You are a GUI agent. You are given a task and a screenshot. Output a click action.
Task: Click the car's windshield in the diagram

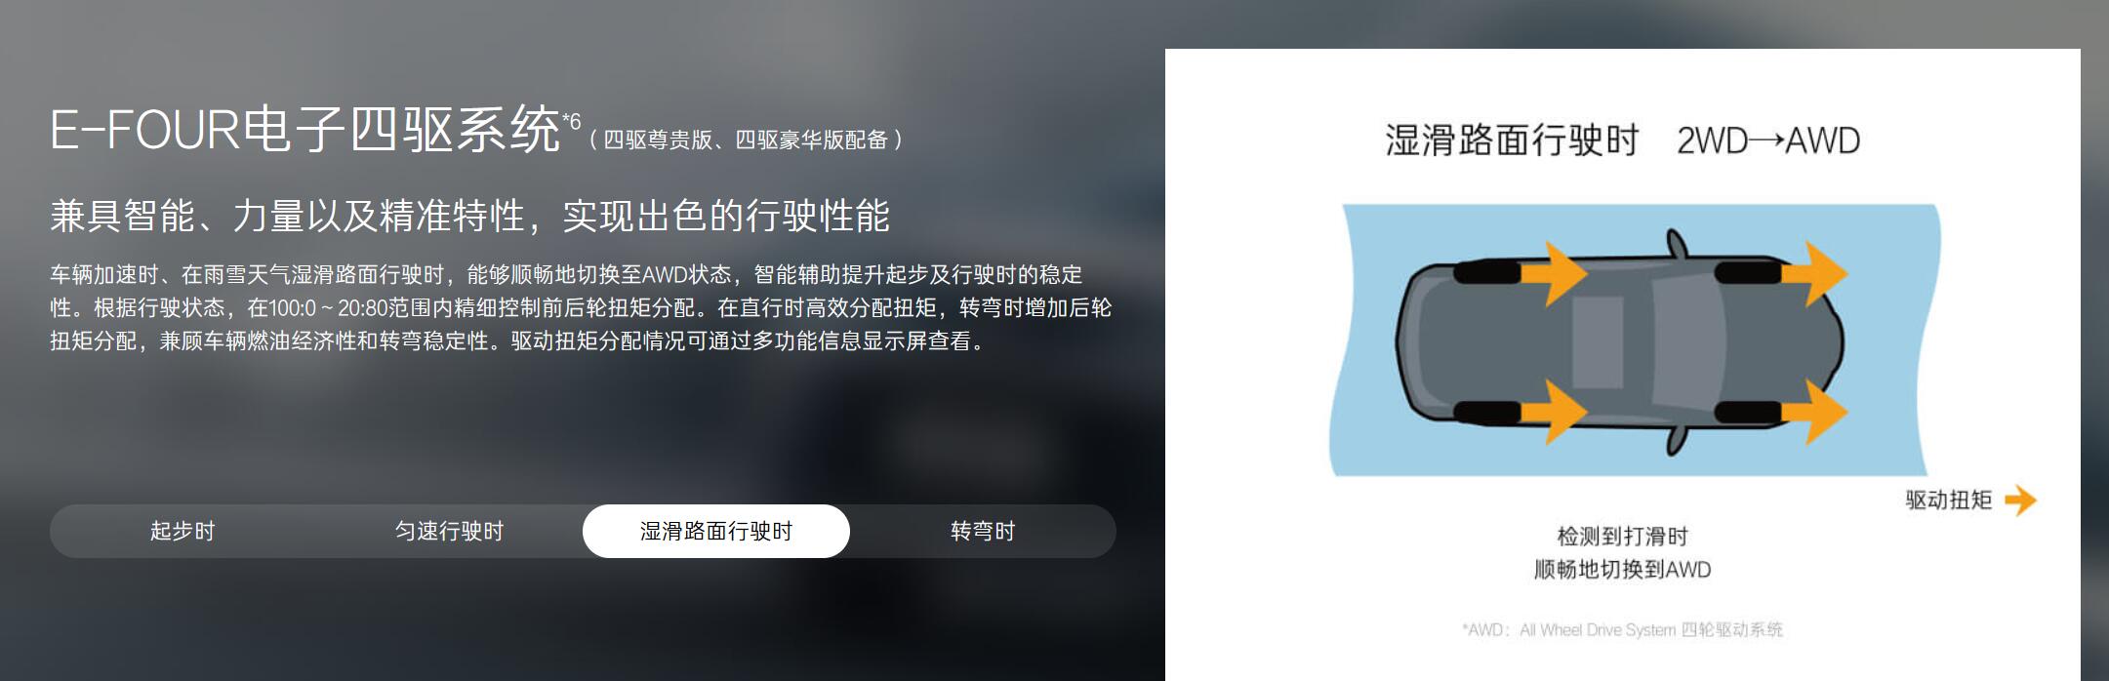point(1687,342)
